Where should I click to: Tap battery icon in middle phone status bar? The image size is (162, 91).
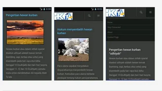click(x=96, y=9)
